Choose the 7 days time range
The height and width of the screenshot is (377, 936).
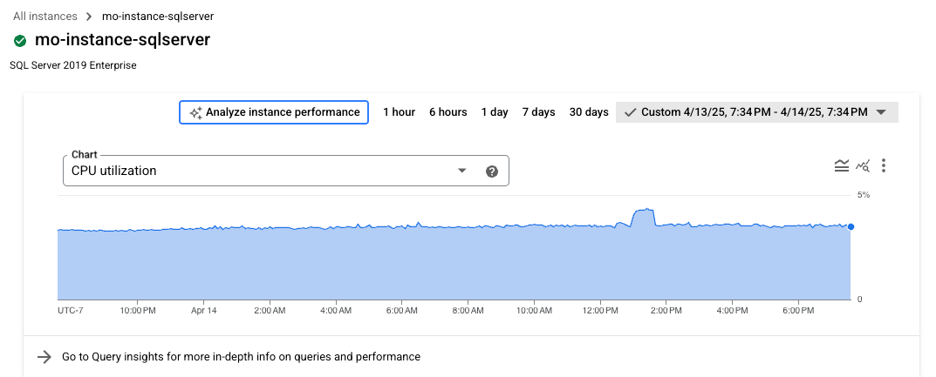coord(538,112)
